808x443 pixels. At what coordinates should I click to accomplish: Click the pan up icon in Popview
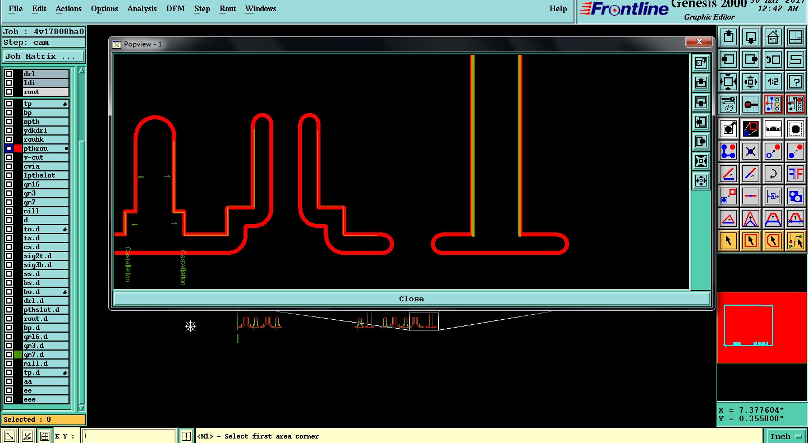click(701, 83)
